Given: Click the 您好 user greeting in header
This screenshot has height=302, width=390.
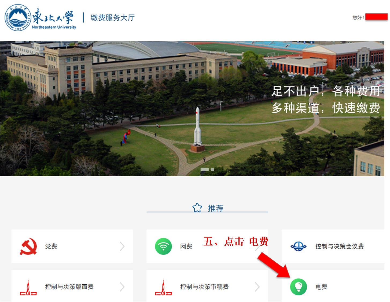Looking at the screenshot, I should click(x=358, y=17).
